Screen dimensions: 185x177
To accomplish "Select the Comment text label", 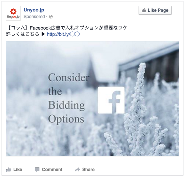I will pos(52,170).
